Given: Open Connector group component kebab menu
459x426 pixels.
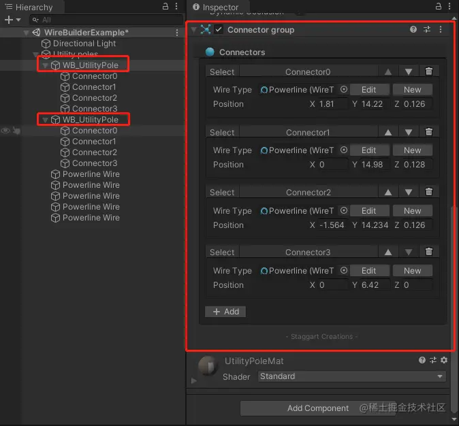Looking at the screenshot, I should (x=441, y=29).
